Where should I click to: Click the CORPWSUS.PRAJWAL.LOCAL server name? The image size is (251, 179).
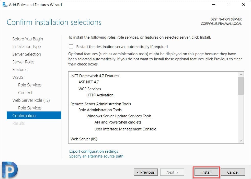tap(221, 24)
